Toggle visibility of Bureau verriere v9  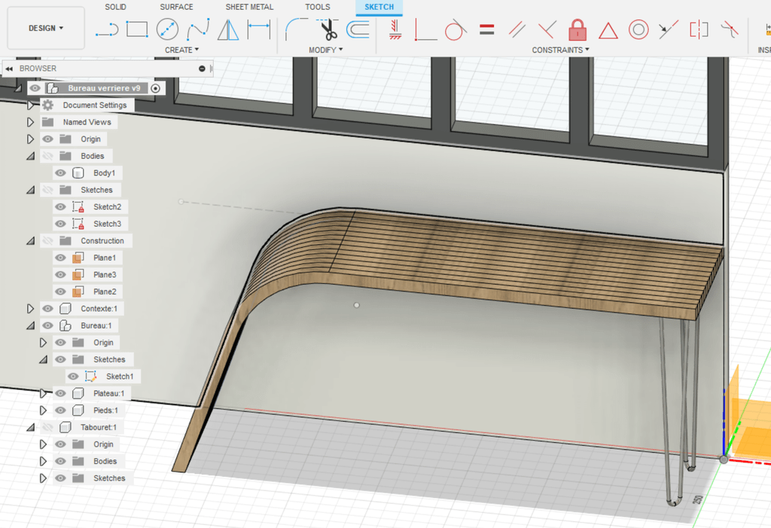pos(35,88)
